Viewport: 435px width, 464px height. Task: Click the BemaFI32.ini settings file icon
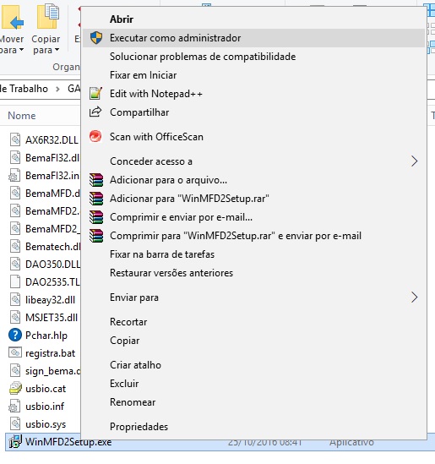14,175
